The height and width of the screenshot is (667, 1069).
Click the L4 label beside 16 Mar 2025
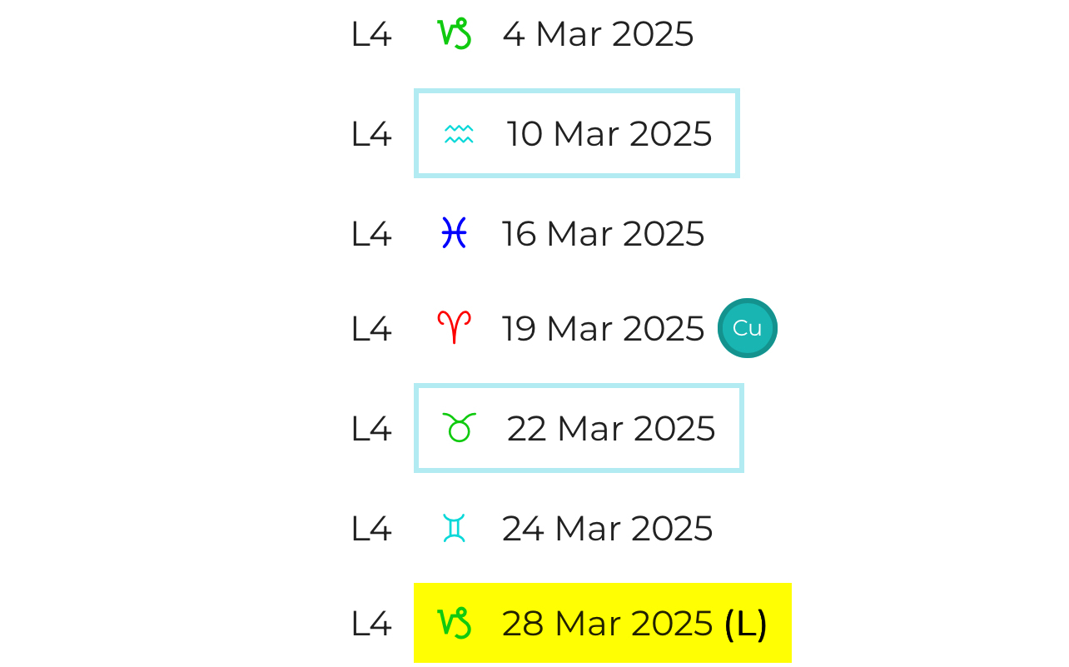(371, 234)
